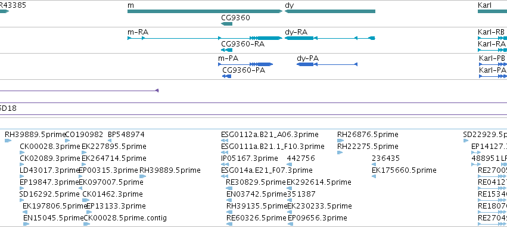Open the CK00028.5prime.contig entry

point(125,218)
